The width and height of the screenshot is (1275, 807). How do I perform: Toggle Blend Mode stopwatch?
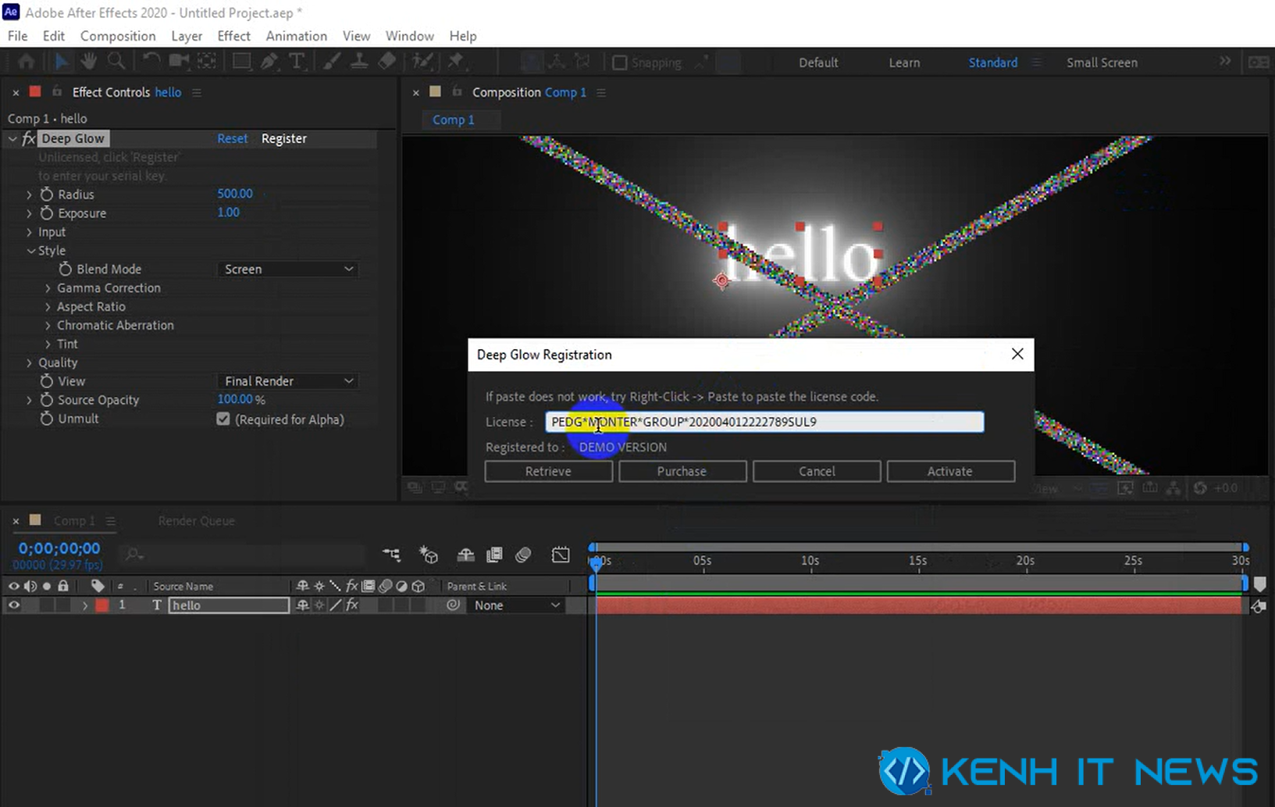66,269
